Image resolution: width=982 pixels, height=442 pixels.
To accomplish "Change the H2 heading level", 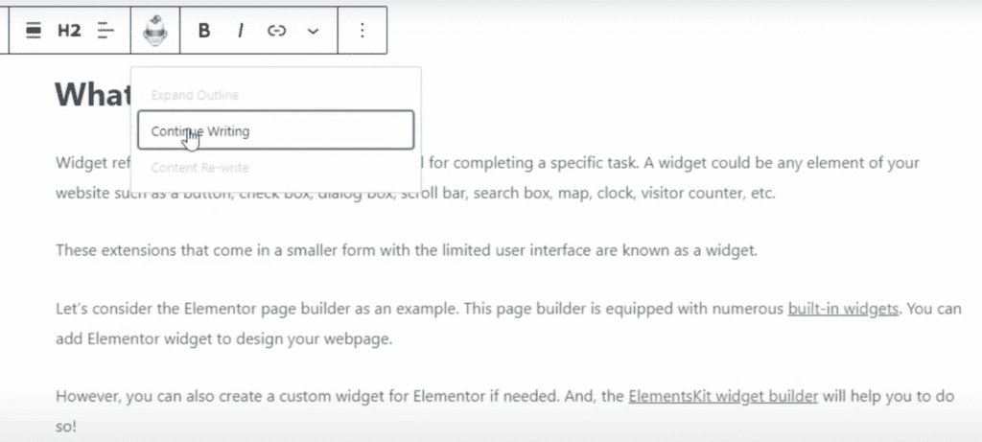I will click(x=69, y=31).
